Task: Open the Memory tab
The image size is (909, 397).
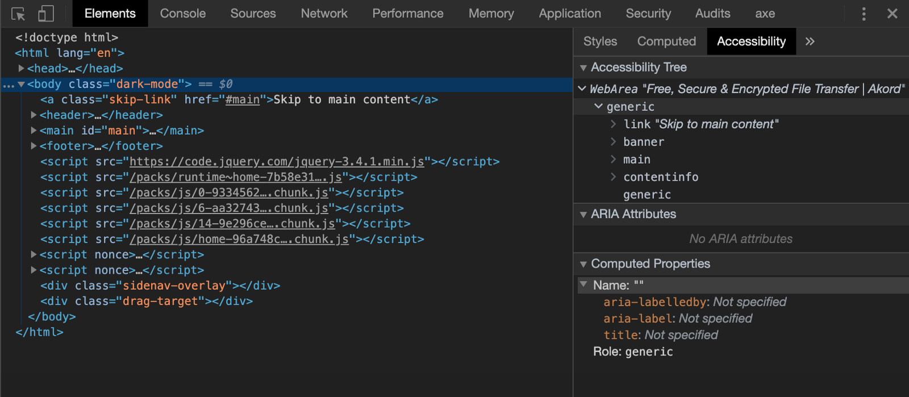Action: pyautogui.click(x=491, y=14)
